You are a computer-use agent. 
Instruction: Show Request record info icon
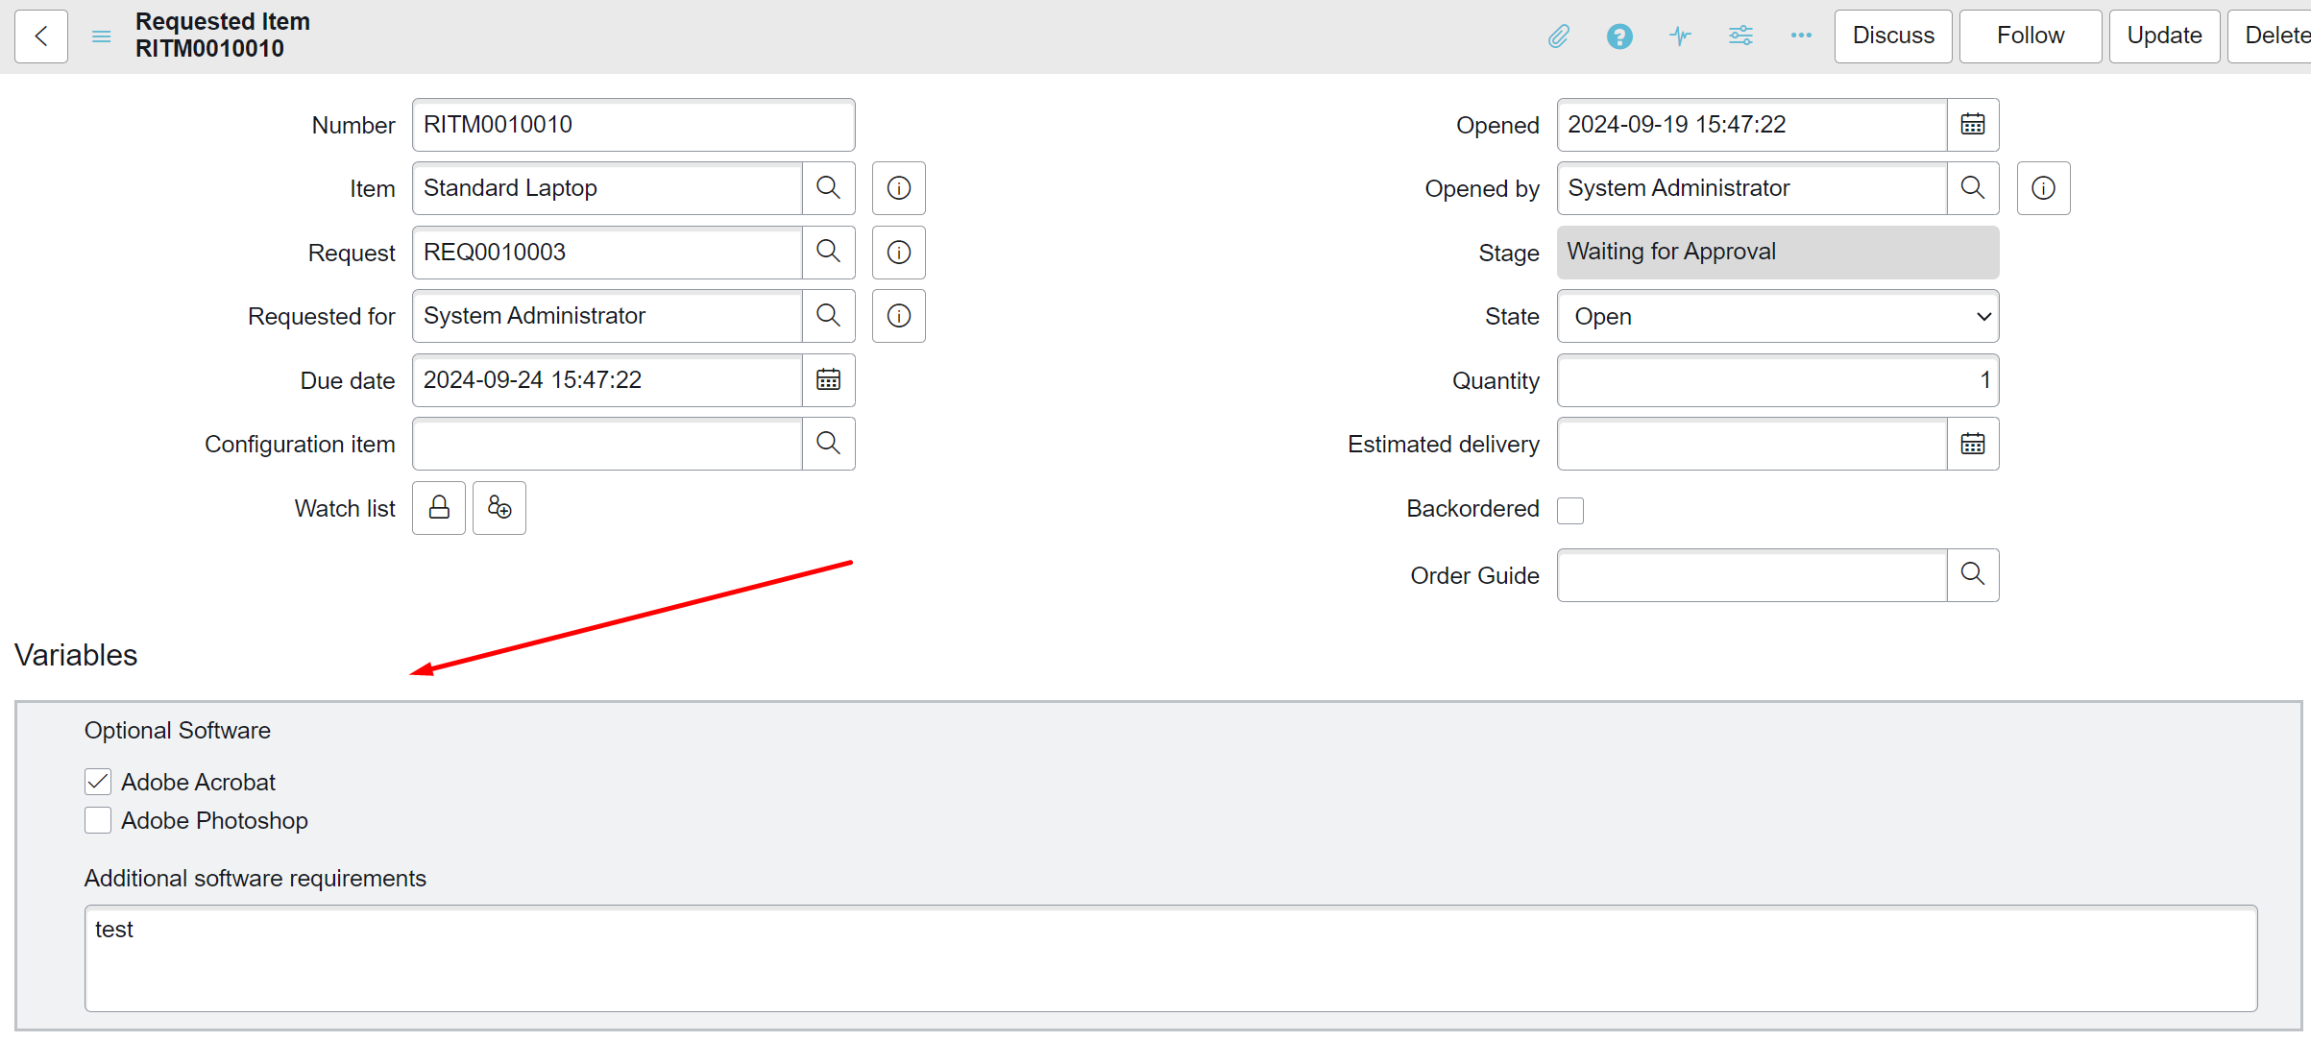[x=898, y=253]
